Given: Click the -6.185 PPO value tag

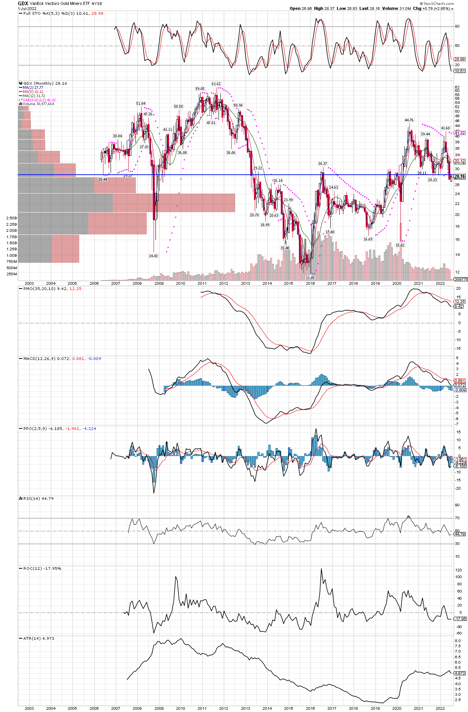Looking at the screenshot, I should 460,466.
